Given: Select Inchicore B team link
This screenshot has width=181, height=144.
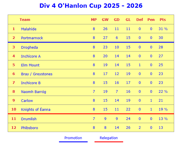Looking at the screenshot, I should 31,83.
